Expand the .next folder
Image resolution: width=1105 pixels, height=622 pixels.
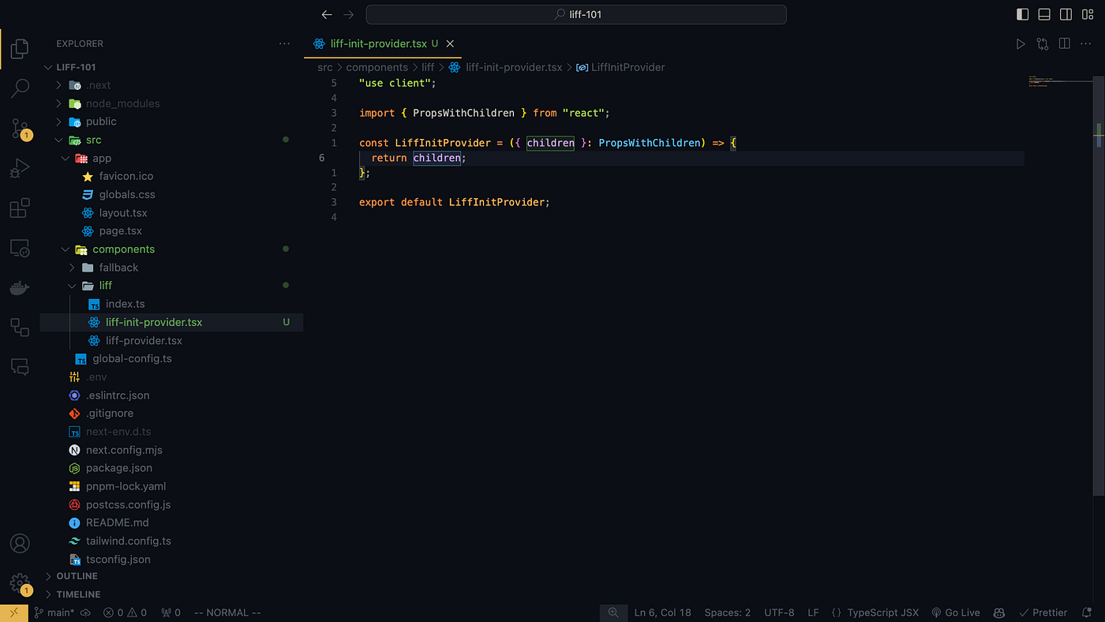pos(171,85)
